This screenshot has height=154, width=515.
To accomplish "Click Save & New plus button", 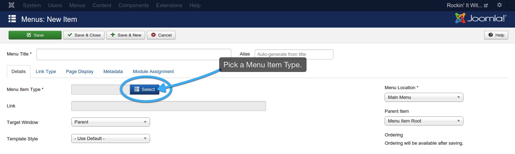I will coord(126,35).
